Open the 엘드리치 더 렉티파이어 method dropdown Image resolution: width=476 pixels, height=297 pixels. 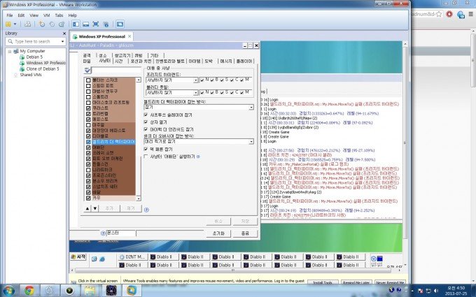251,108
